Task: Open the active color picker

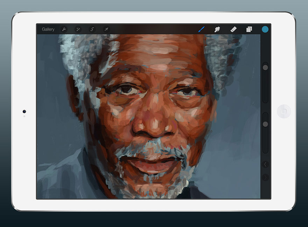Action: tap(265, 29)
